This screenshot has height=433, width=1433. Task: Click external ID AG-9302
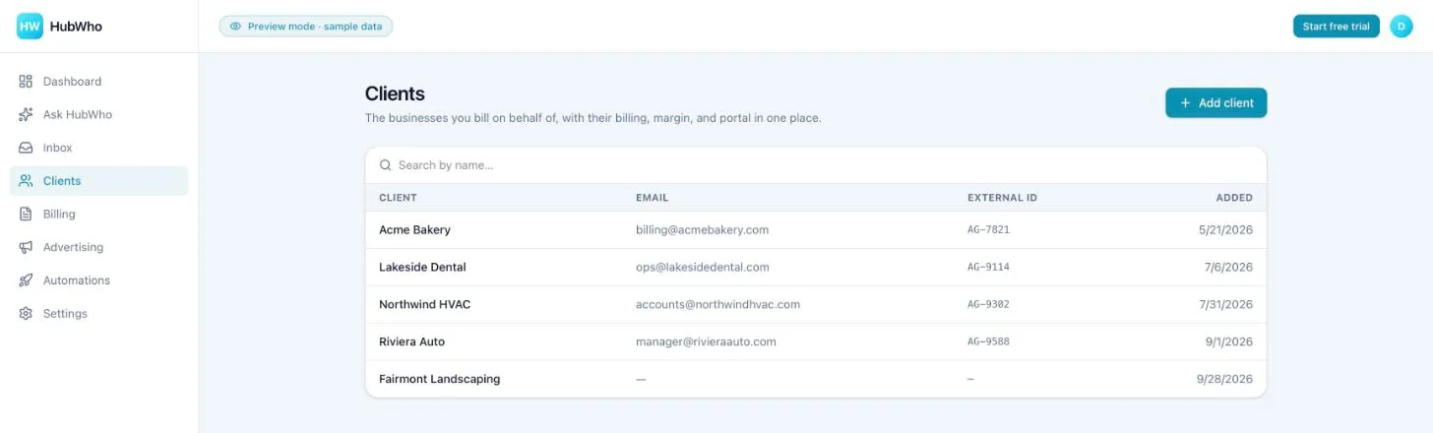(988, 304)
